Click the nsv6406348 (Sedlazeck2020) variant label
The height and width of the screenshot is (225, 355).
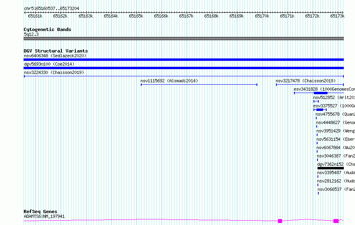pos(55,56)
